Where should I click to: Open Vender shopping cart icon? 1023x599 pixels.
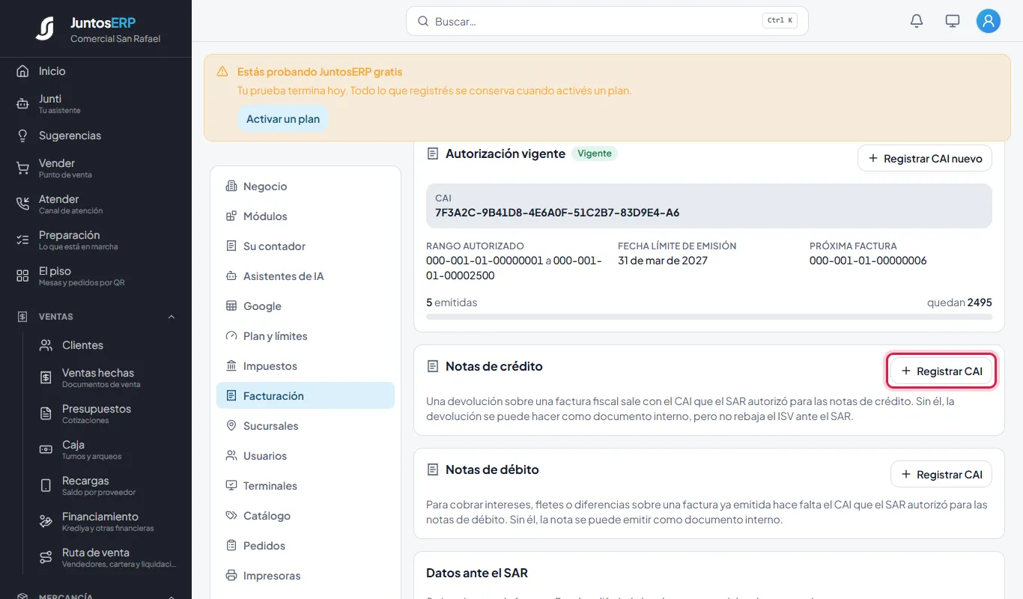point(22,168)
